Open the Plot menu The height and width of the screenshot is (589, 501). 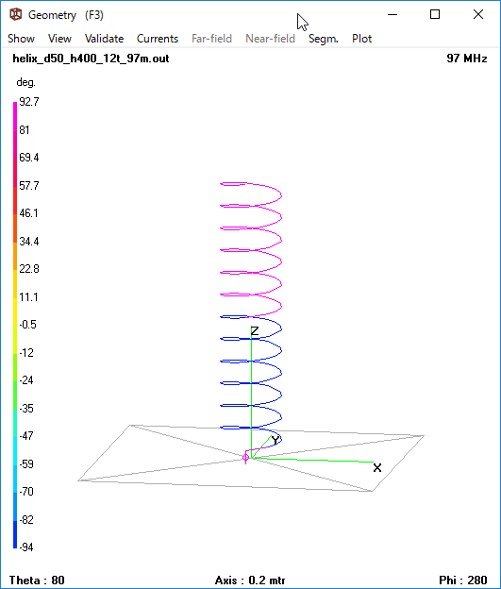[361, 39]
